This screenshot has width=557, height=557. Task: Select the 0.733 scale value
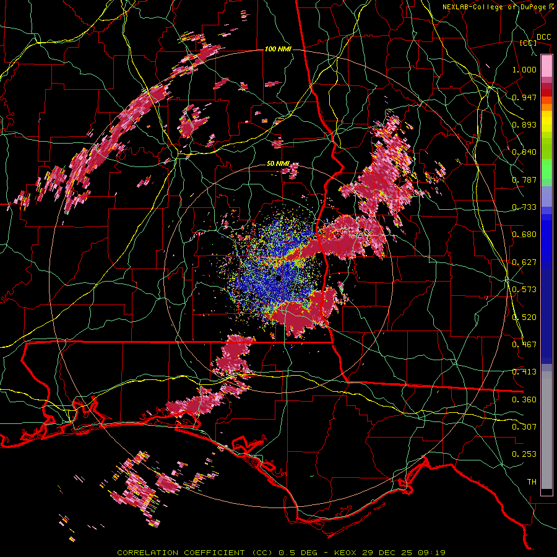coord(524,207)
